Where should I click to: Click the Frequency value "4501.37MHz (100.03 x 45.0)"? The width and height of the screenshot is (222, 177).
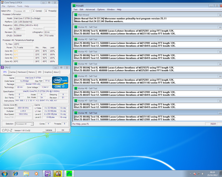[x=35, y=25]
